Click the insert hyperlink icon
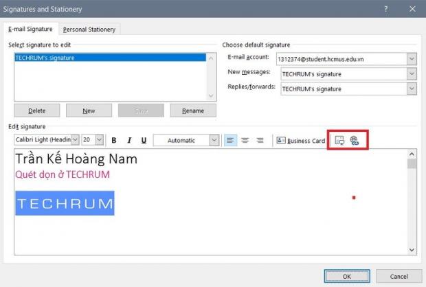The image size is (426, 287). tap(355, 140)
